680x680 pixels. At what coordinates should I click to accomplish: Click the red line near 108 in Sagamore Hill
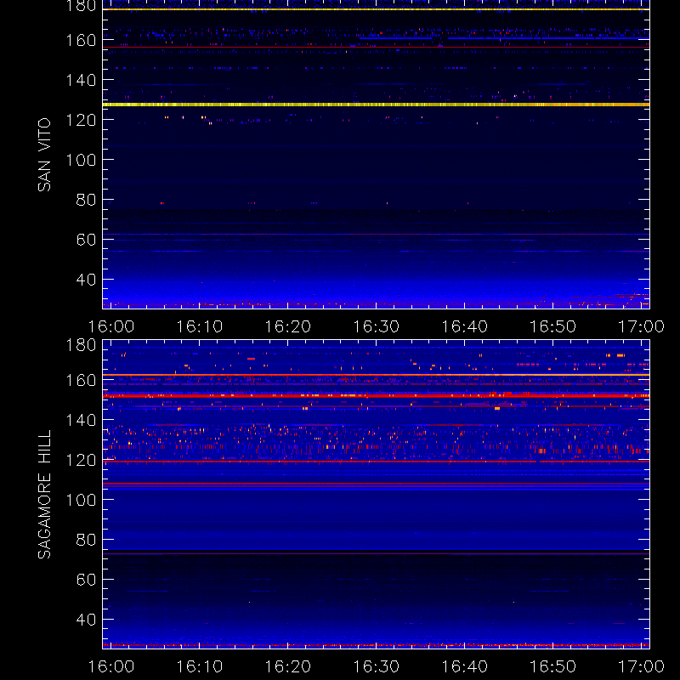[x=376, y=483]
